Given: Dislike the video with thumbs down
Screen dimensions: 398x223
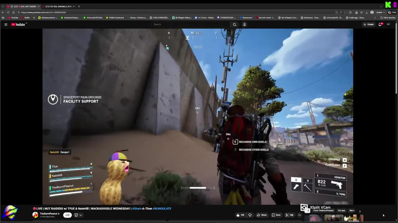Looking at the screenshot, I should (x=250, y=215).
